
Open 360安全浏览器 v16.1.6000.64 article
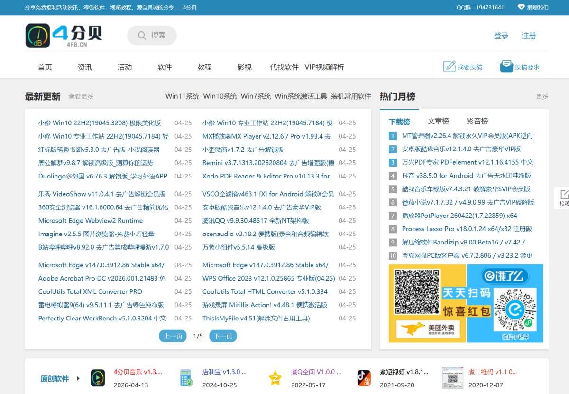(x=103, y=207)
